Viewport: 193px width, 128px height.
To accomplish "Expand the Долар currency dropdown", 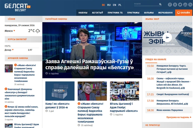I will (9, 50).
